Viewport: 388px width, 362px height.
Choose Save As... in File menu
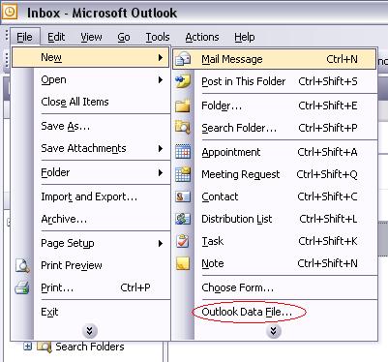(x=91, y=126)
